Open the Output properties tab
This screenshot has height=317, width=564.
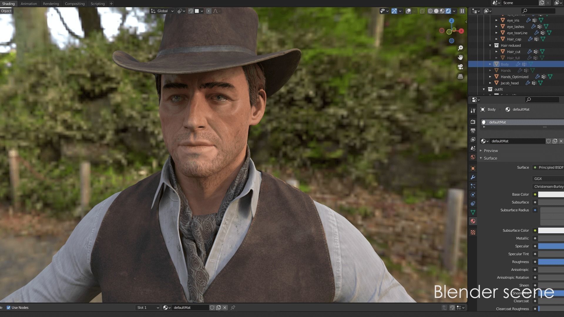(473, 131)
